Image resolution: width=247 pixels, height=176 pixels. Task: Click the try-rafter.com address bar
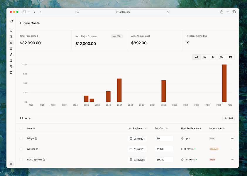[x=123, y=12]
